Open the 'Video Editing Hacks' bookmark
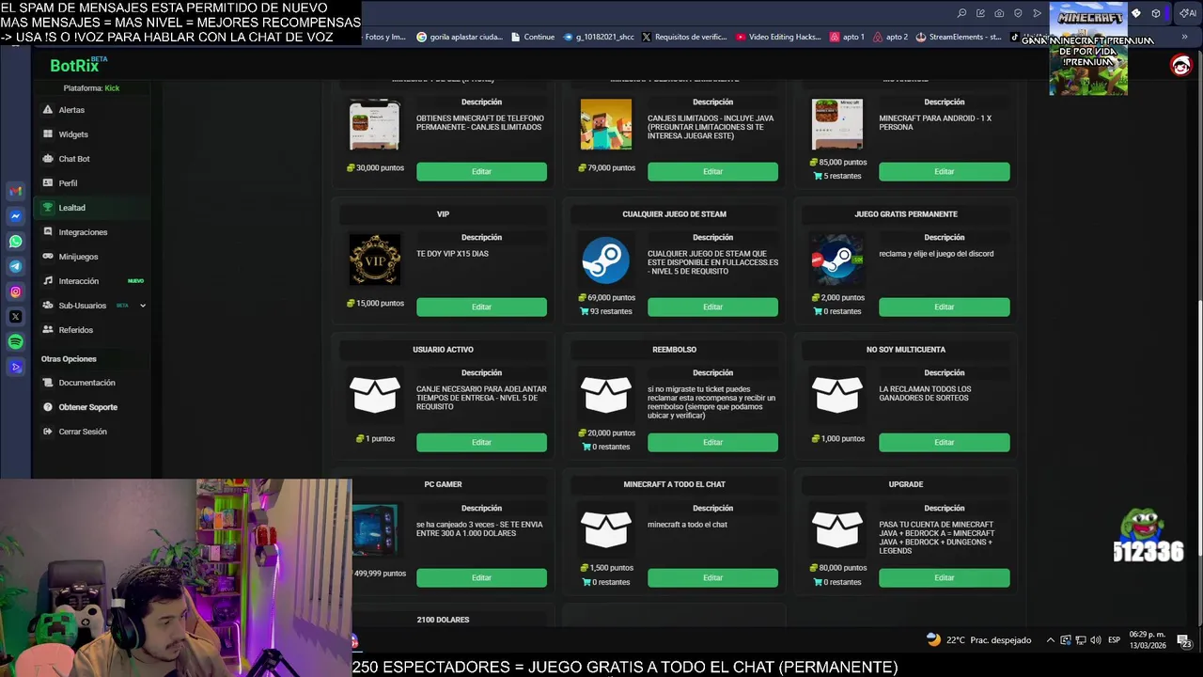The height and width of the screenshot is (677, 1203). click(x=779, y=37)
